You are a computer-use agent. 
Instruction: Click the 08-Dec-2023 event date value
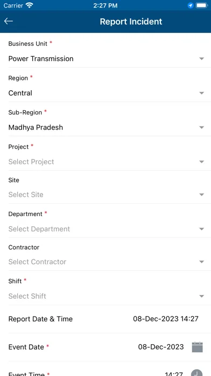click(161, 347)
